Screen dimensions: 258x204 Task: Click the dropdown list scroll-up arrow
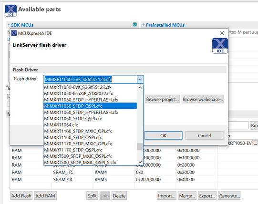pos(140,88)
